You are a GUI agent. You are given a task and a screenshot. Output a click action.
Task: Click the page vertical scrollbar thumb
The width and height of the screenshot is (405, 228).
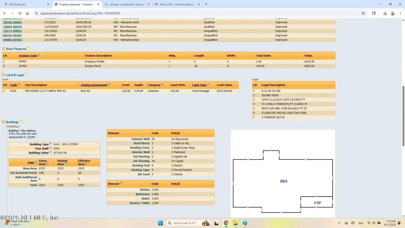point(403,99)
